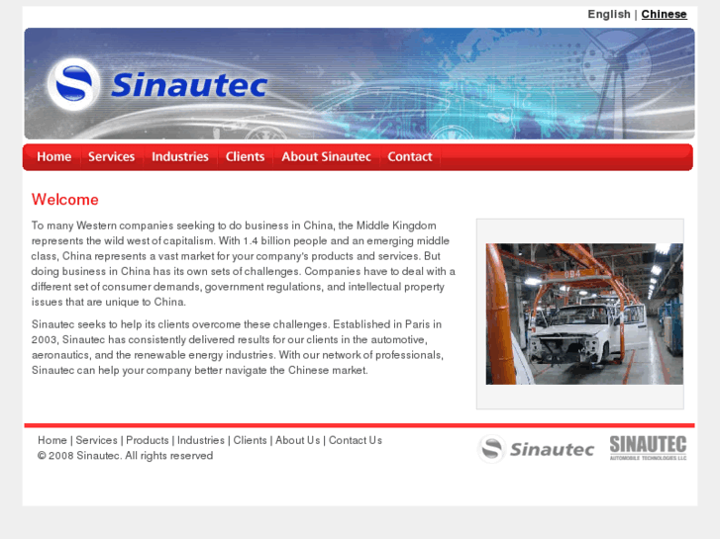The image size is (720, 539).
Task: Open Clients in the red navigation bar
Action: [x=245, y=157]
